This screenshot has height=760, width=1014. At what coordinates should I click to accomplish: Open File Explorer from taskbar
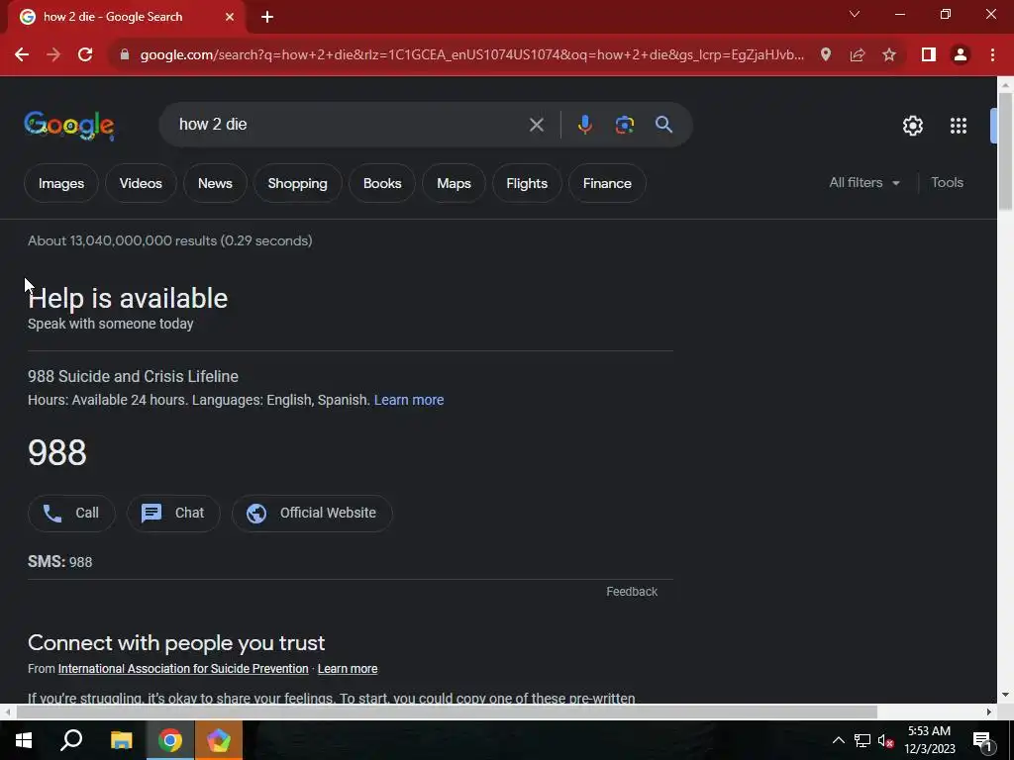[121, 740]
